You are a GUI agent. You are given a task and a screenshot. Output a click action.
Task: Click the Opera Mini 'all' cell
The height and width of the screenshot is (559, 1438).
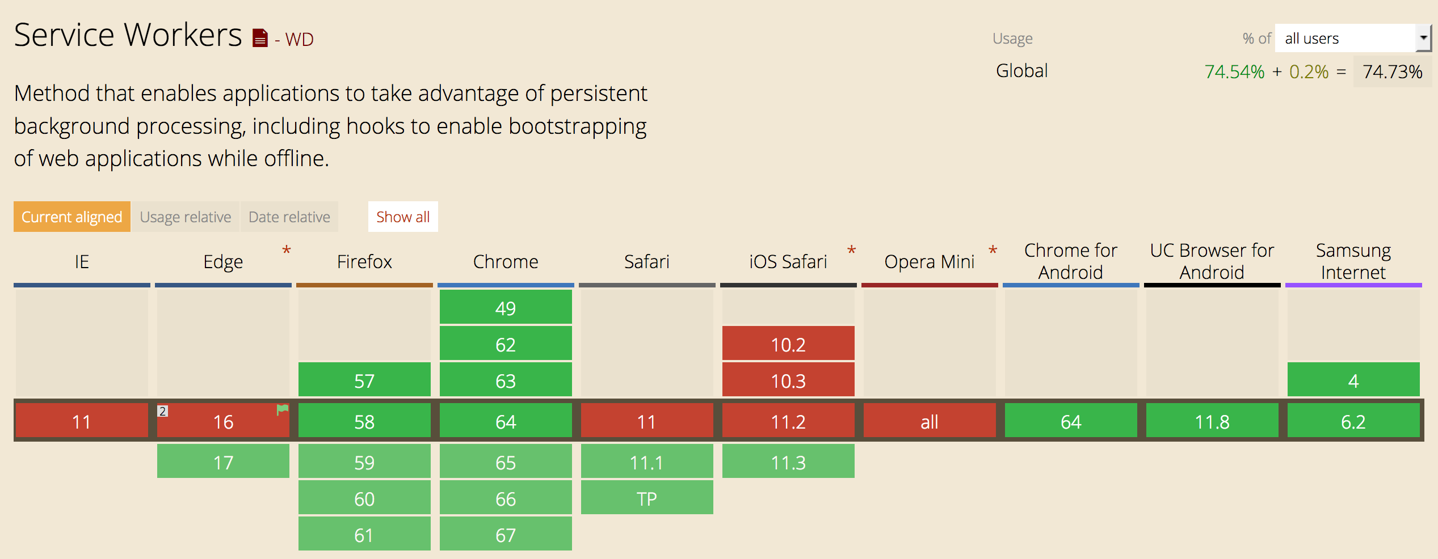929,421
